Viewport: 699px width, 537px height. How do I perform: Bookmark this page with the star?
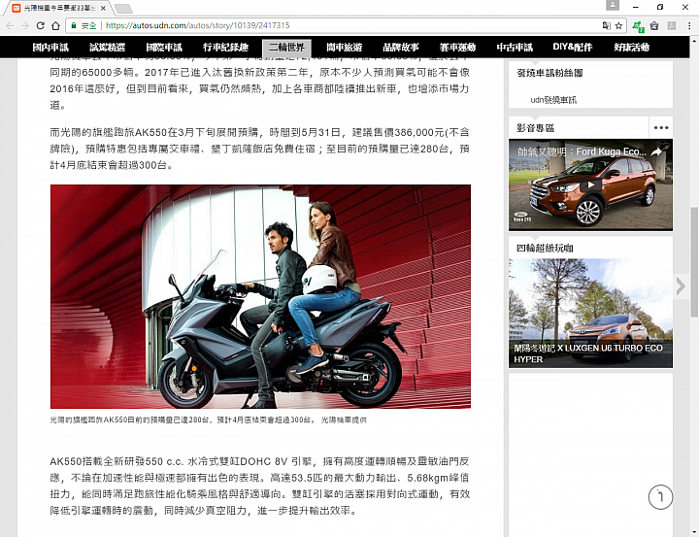point(618,25)
